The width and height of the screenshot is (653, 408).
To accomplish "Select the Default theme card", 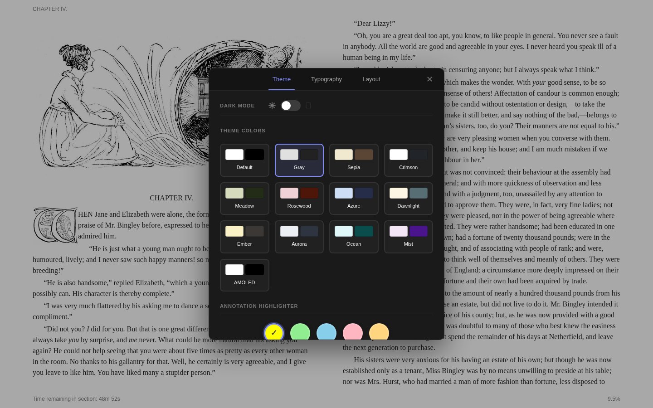I will [x=244, y=160].
